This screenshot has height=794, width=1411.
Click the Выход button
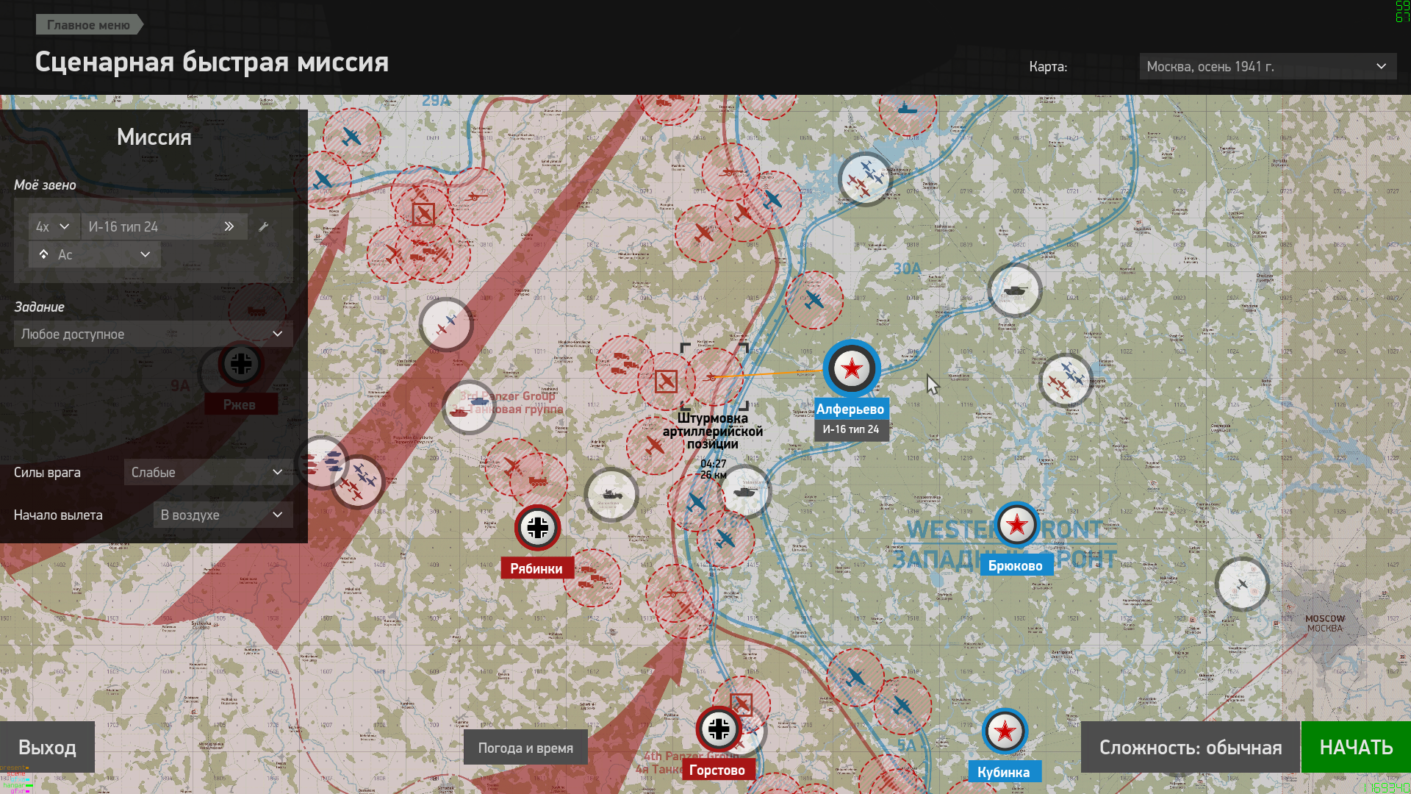[x=47, y=747]
